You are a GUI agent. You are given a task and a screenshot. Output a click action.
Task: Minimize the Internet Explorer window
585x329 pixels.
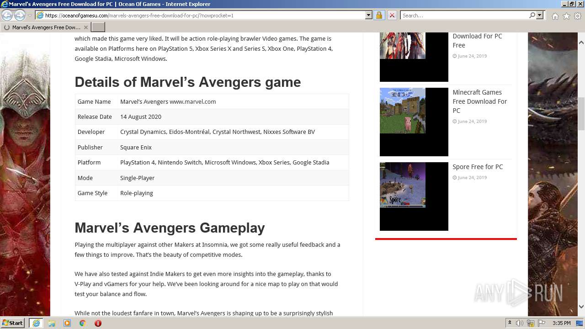pos(564,4)
